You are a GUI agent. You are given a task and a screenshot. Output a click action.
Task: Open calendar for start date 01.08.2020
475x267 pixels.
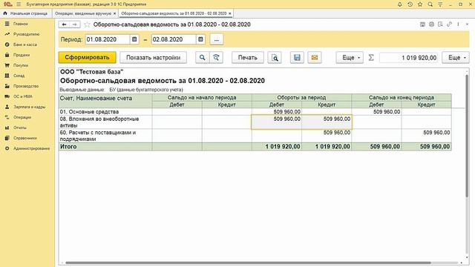134,39
